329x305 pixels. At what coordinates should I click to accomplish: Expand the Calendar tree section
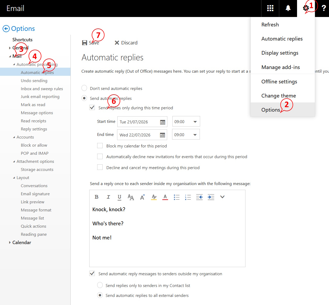10,243
